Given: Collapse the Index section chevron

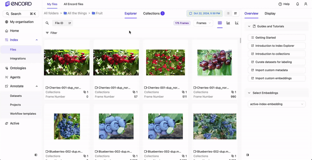Looking at the screenshot, I should click(x=37, y=40).
